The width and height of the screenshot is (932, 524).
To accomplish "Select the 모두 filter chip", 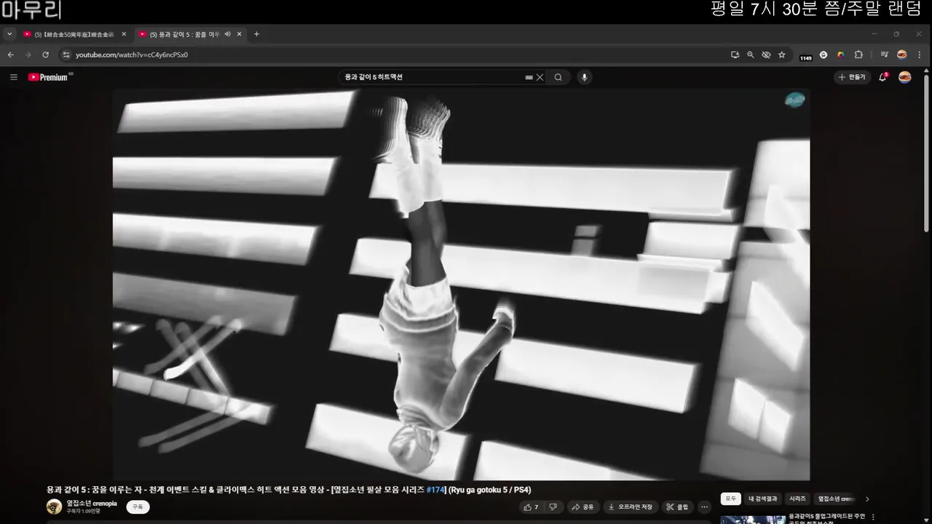I will click(x=730, y=499).
